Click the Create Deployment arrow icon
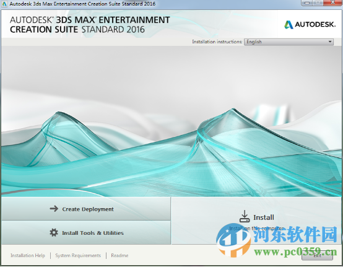343x267 pixels. [54, 209]
